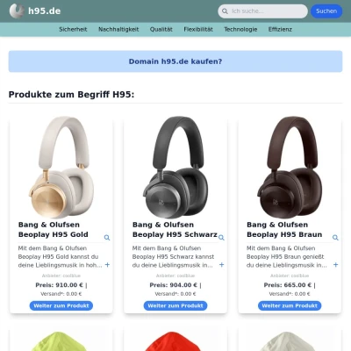Image resolution: width=351 pixels, height=351 pixels.
Task: Open the Bang & Olufsen Beoplay H95 Braun title
Action: 284,230
